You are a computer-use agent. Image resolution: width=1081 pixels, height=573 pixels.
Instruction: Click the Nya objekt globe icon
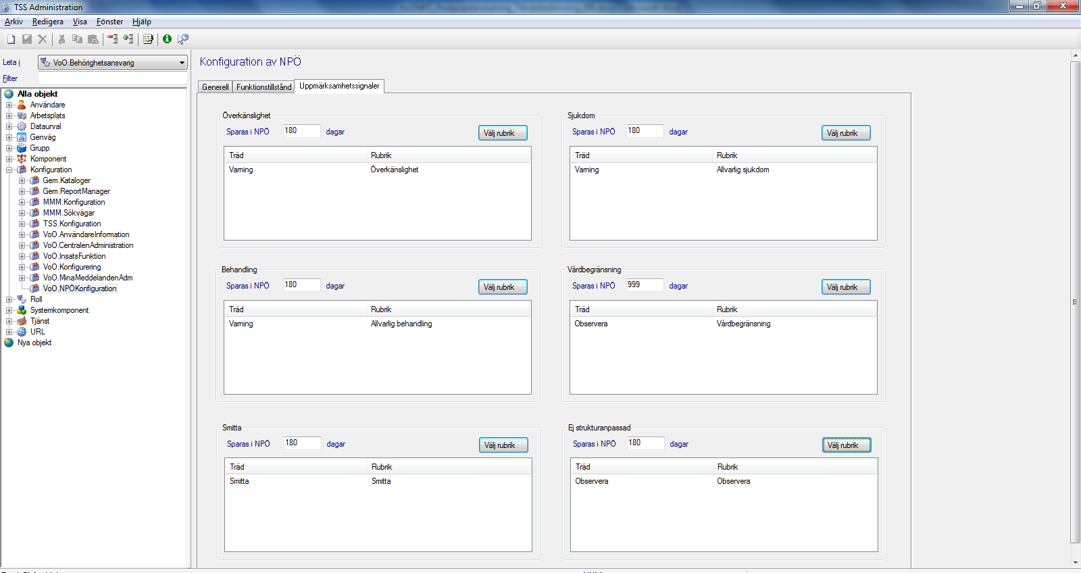(x=9, y=343)
